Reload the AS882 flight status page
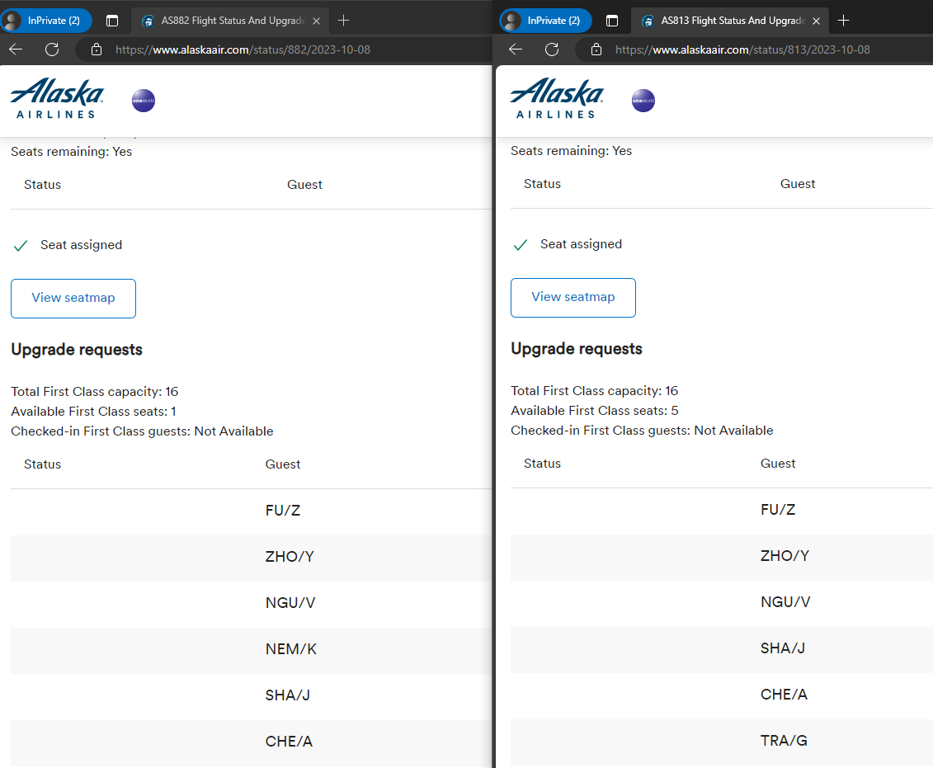Screen dimensions: 933x768 coord(52,49)
